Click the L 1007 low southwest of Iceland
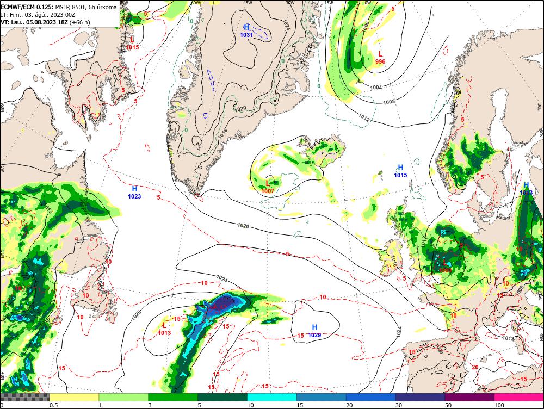The height and width of the screenshot is (409, 544). [x=268, y=187]
